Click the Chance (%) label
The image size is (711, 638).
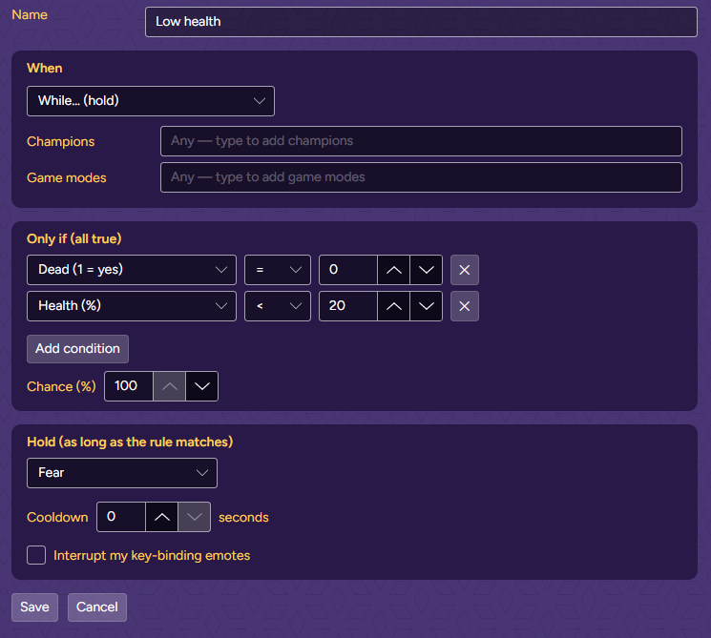pos(61,386)
